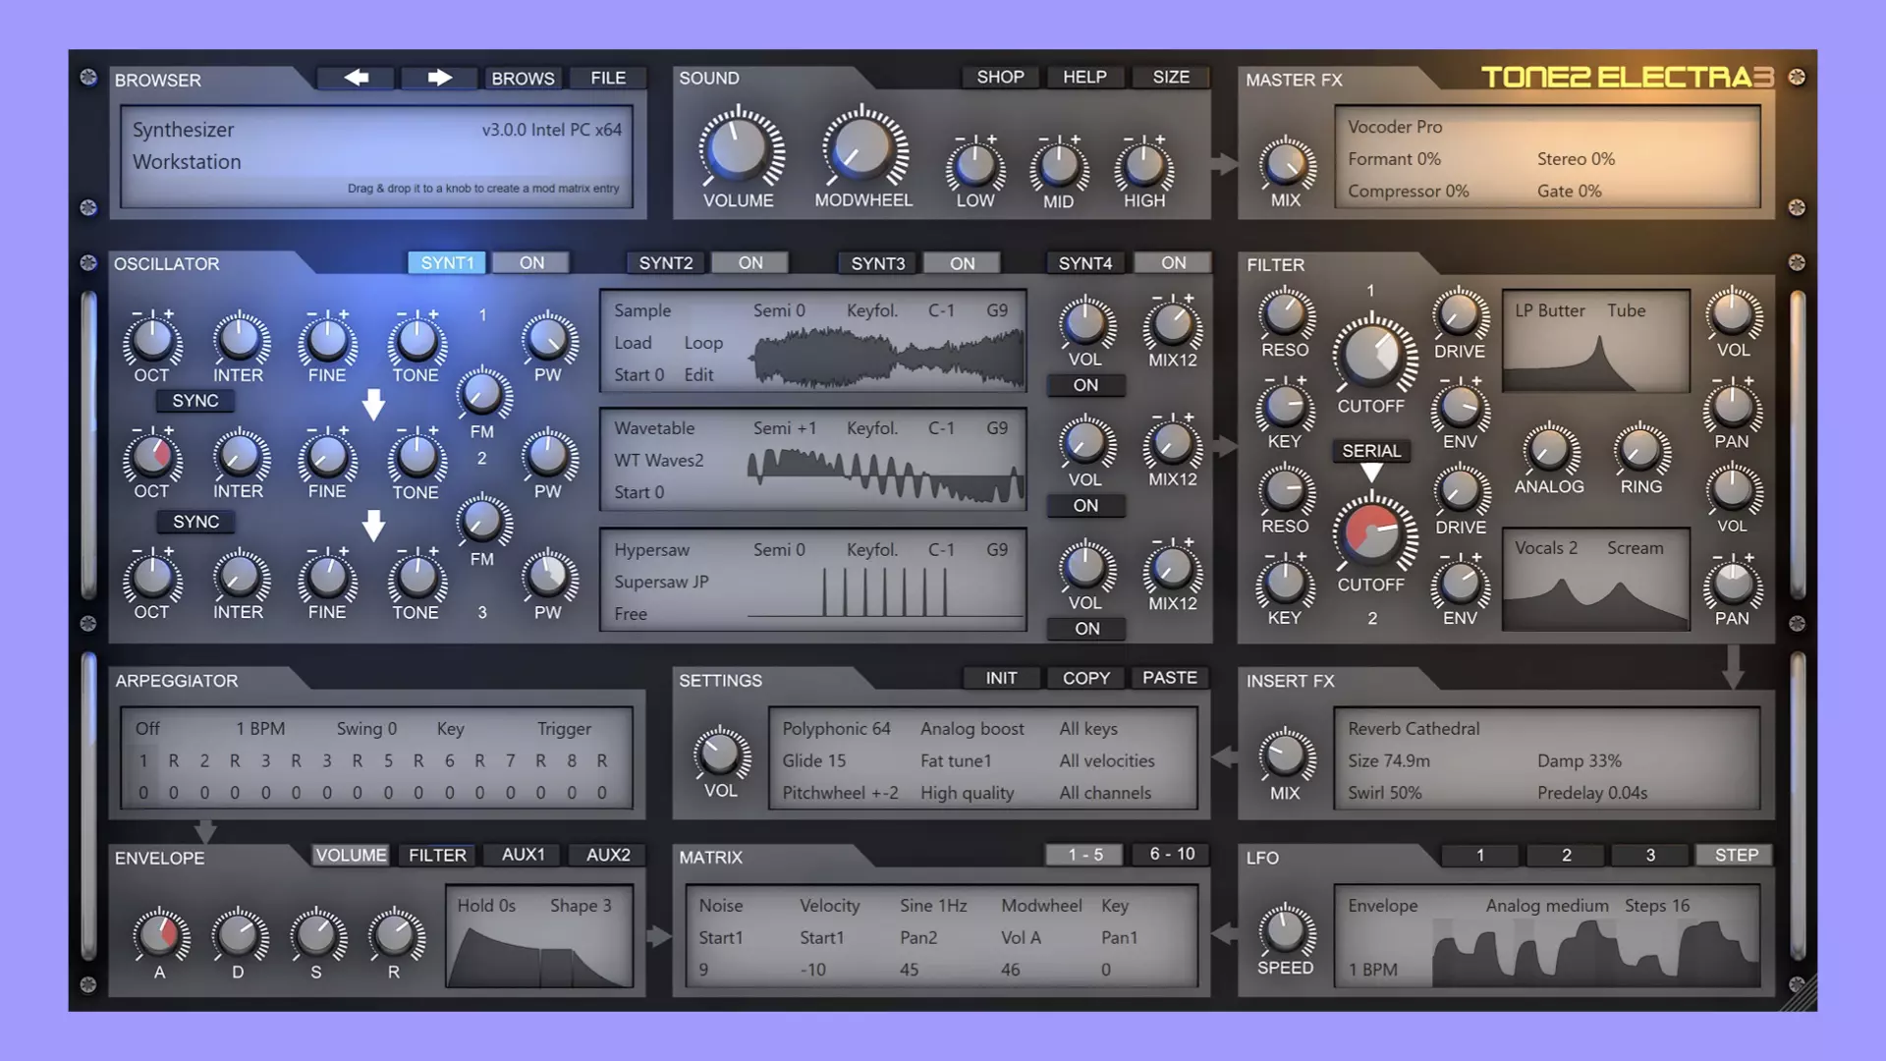Open the Analog medium LFO waveform selector
1886x1061 pixels.
[1547, 906]
